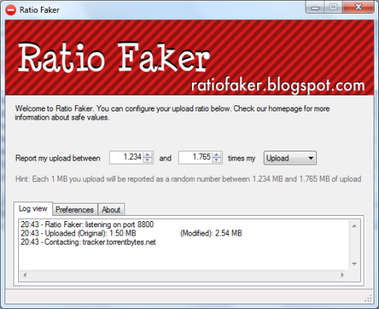Focus the 1.234 minimum multiplier field
Viewport: 379px width, 309px height.
coord(127,158)
